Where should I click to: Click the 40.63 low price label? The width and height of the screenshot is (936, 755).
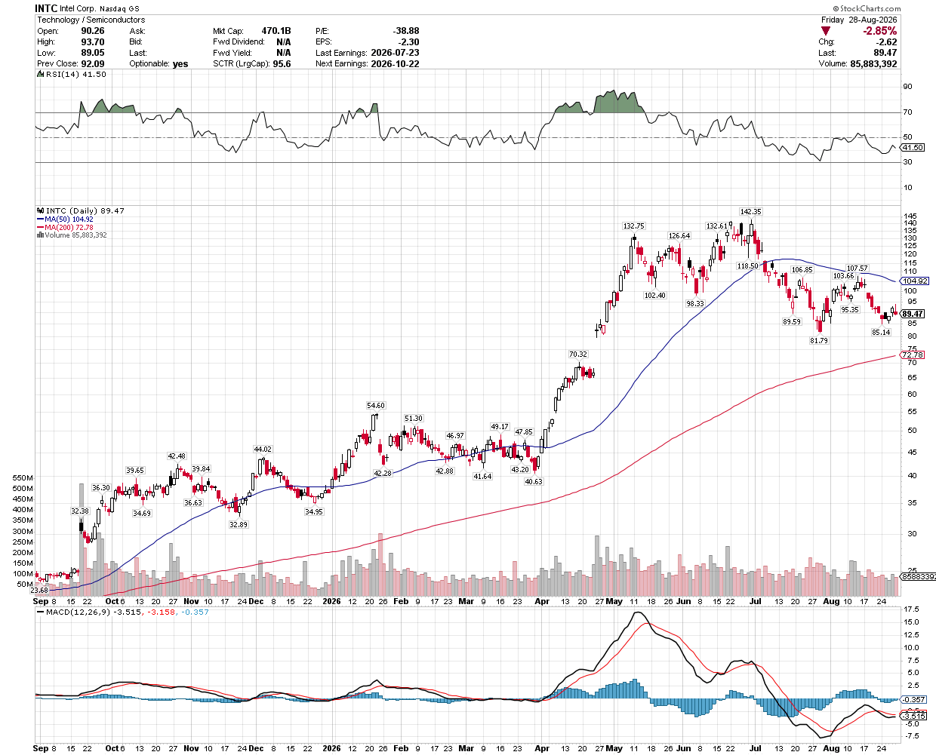pos(533,482)
